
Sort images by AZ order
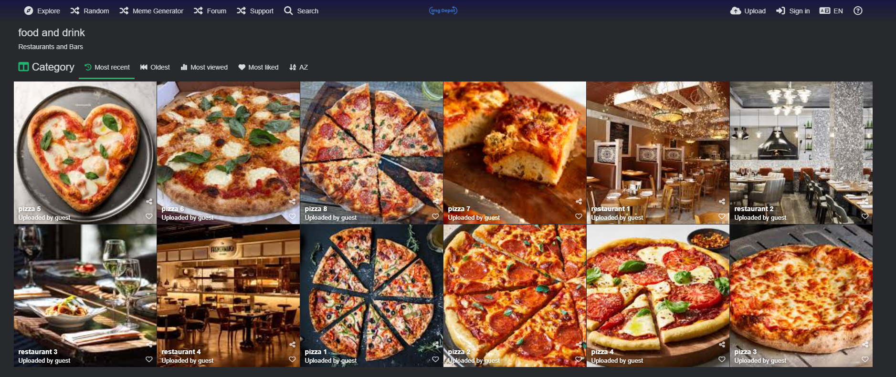point(298,67)
